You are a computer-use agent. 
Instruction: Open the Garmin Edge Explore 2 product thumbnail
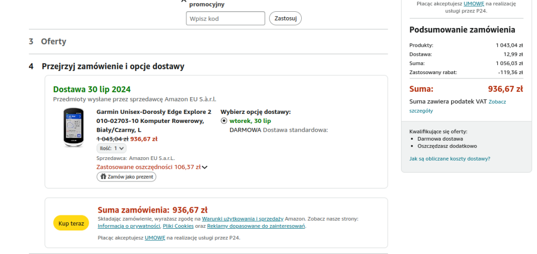pos(74,127)
